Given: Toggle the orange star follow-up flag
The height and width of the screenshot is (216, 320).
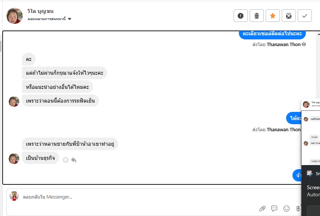Looking at the screenshot, I should tap(273, 16).
